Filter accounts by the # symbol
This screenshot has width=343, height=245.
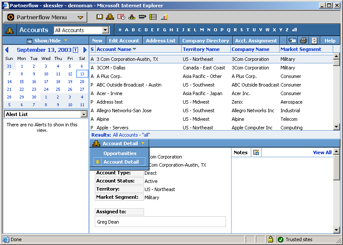[x=120, y=30]
